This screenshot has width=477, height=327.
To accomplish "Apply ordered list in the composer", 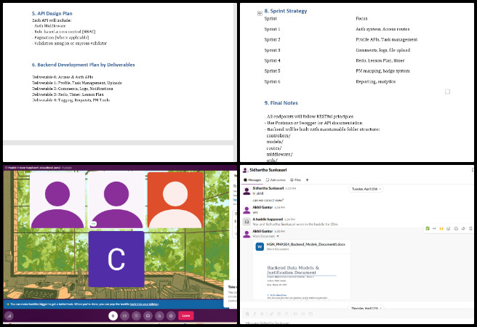I will coord(279,314).
